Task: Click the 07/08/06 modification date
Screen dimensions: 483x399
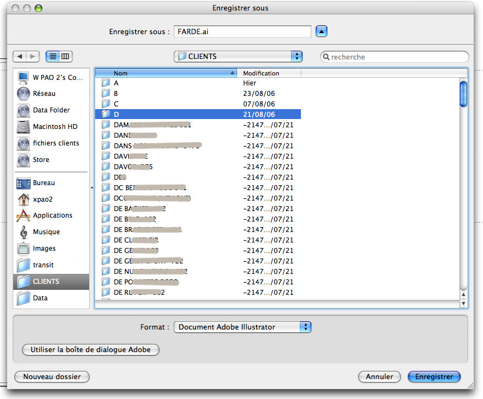Action: pyautogui.click(x=259, y=104)
